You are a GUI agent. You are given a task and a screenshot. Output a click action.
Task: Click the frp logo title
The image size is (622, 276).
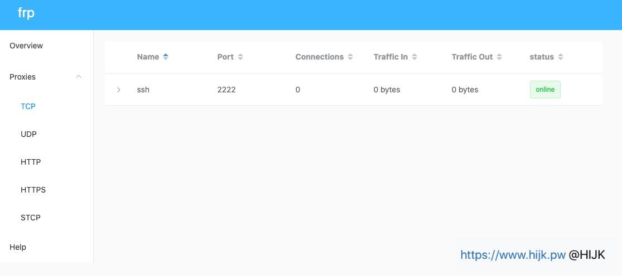click(26, 13)
